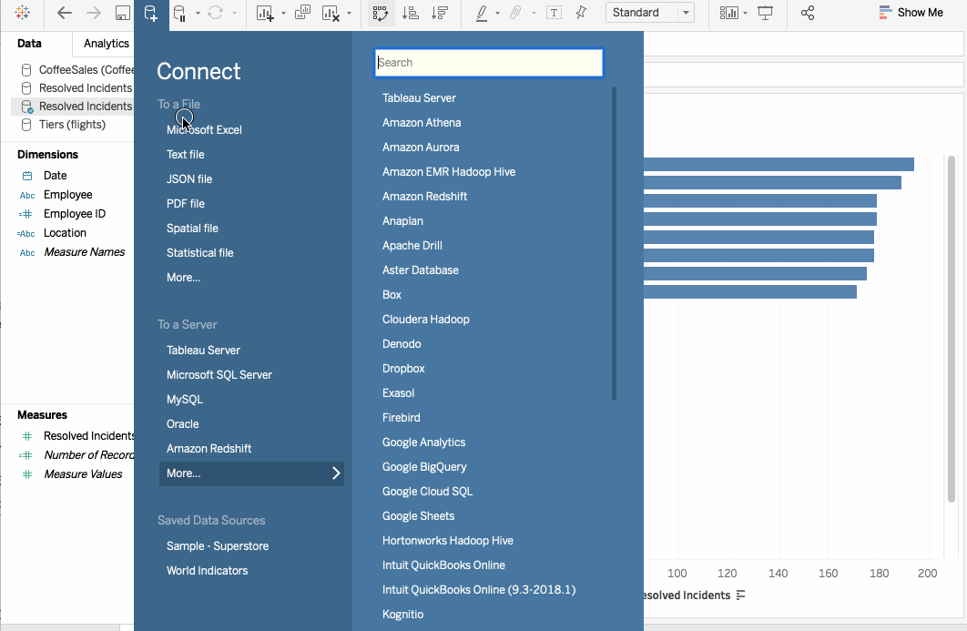Sort ascending icon in toolbar
The image size is (967, 631).
coord(410,13)
